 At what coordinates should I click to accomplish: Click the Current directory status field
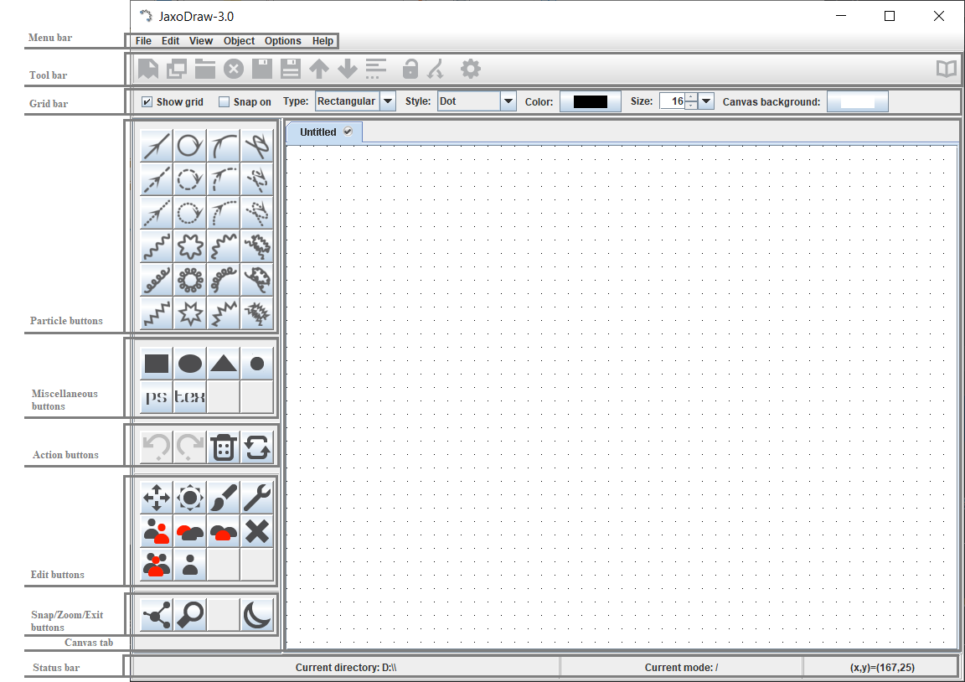point(346,667)
